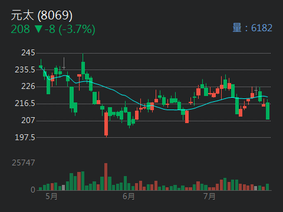Click the 7月 month marker
Screen dimensions: 283x212
(209, 196)
